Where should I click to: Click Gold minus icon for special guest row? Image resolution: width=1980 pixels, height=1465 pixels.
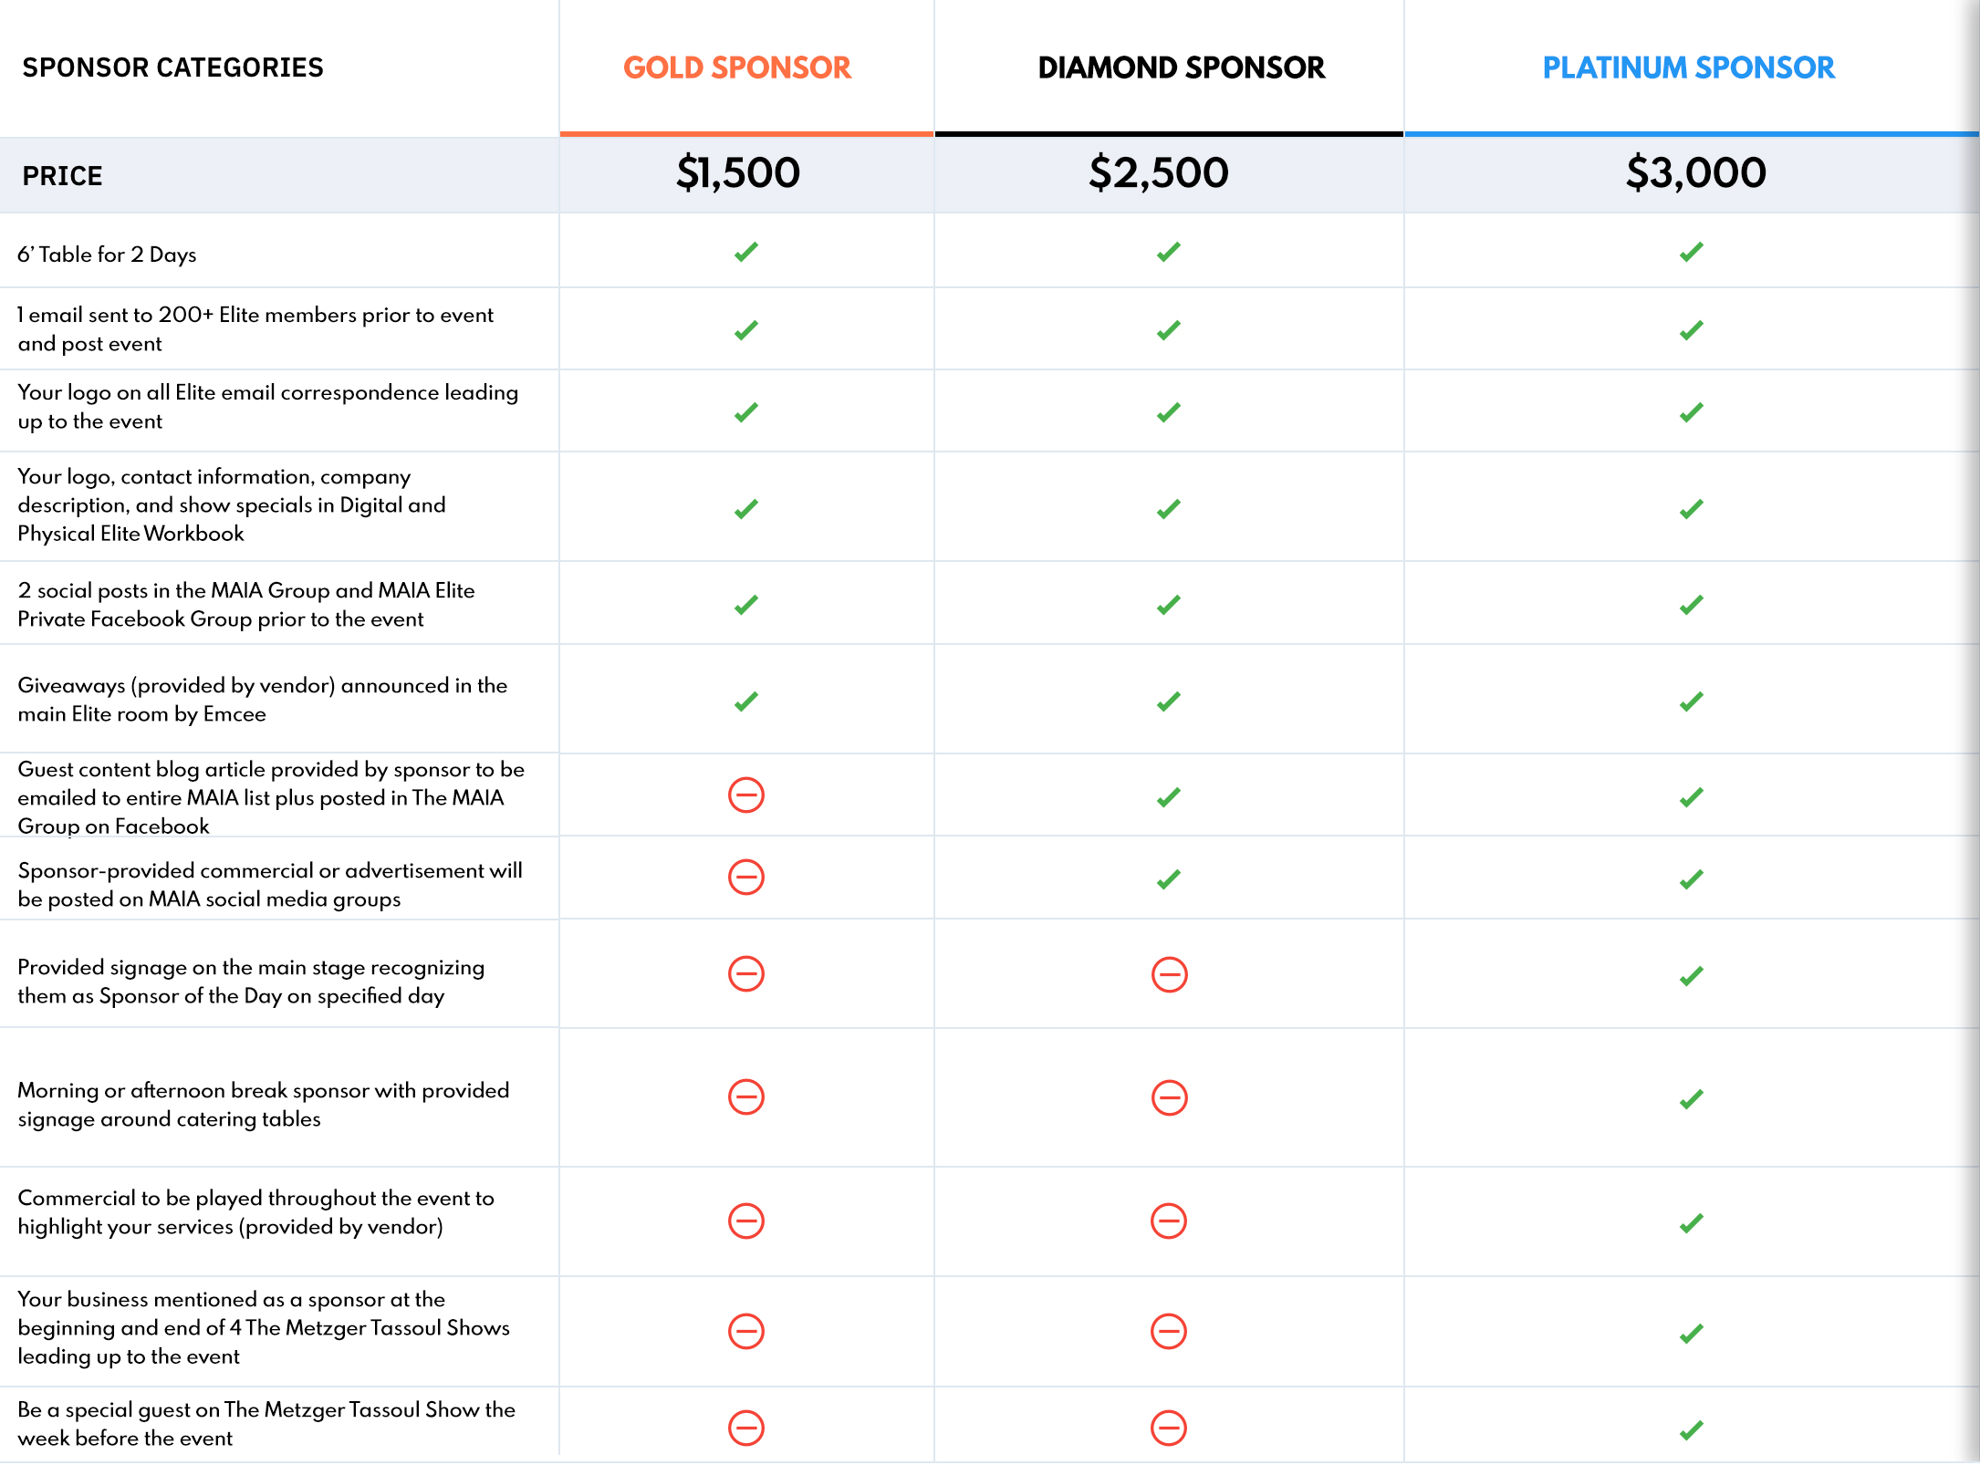coord(746,1428)
